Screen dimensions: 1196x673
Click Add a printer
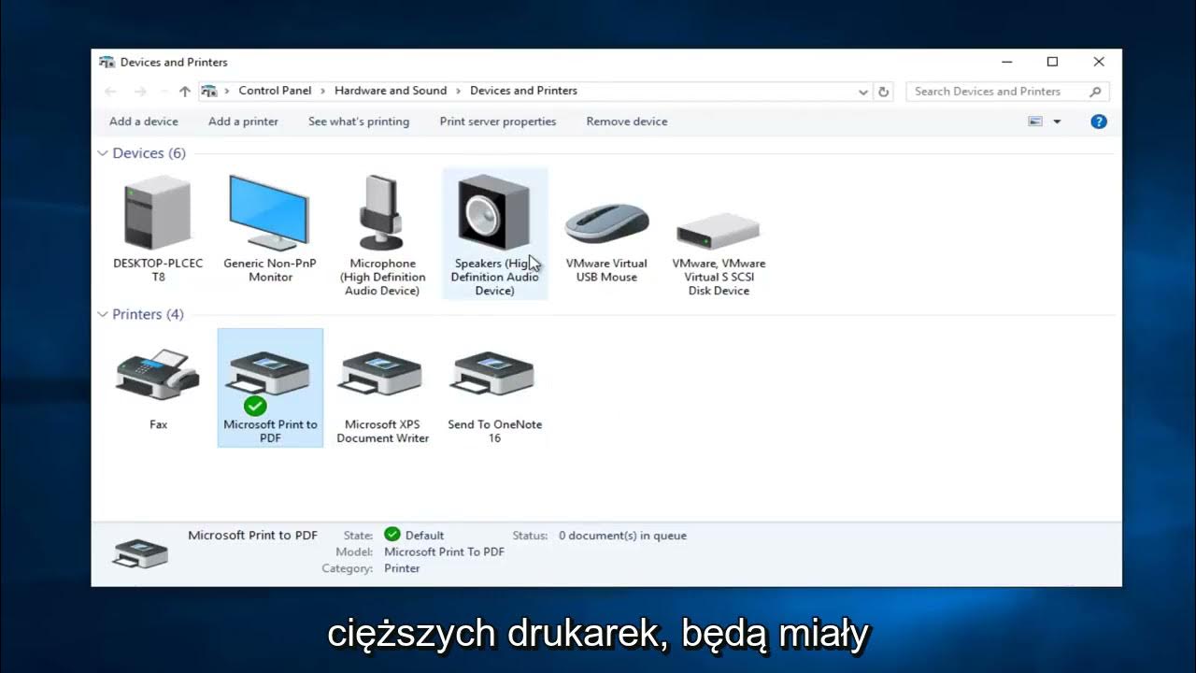click(243, 122)
